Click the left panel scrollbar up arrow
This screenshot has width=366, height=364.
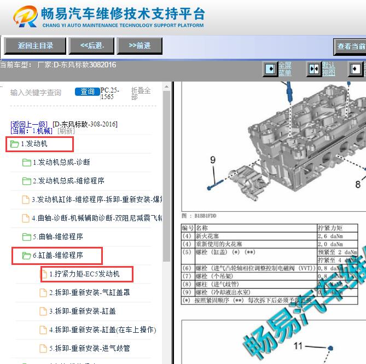point(166,86)
